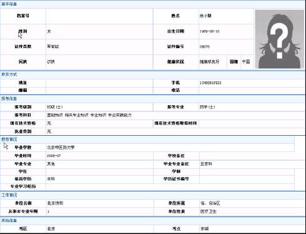Click the 报考科目 list of subjects
Viewport: 306px width, 234px height.
click(x=89, y=115)
